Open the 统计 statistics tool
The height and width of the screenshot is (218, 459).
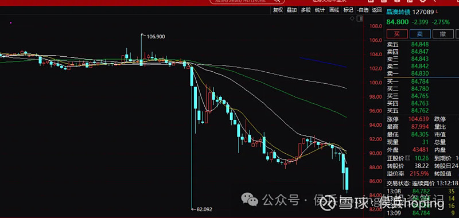click(320, 10)
